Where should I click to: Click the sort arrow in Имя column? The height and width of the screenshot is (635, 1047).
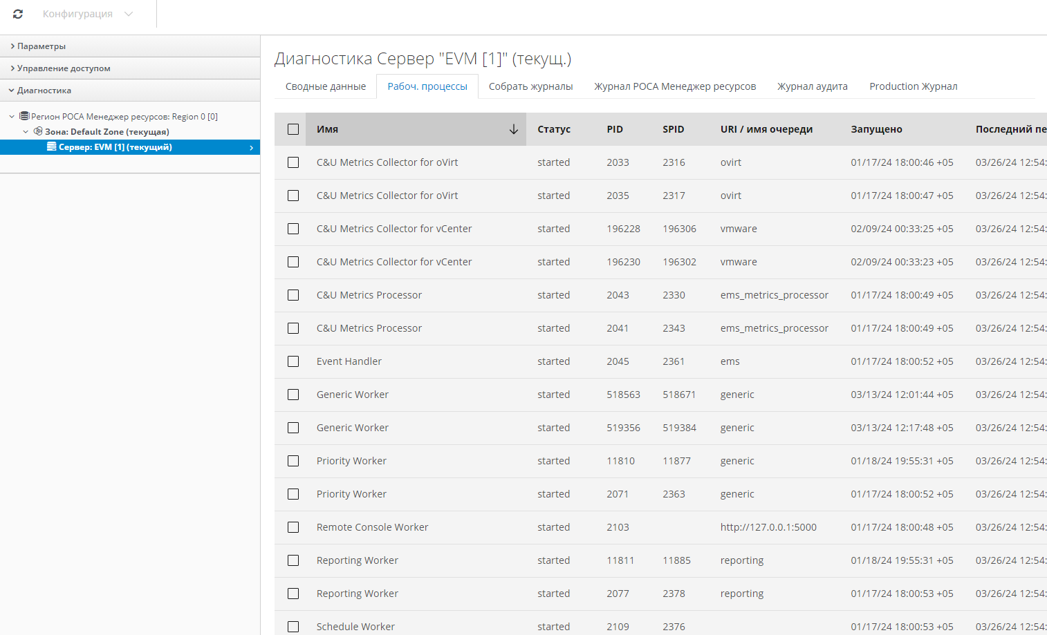pyautogui.click(x=513, y=129)
